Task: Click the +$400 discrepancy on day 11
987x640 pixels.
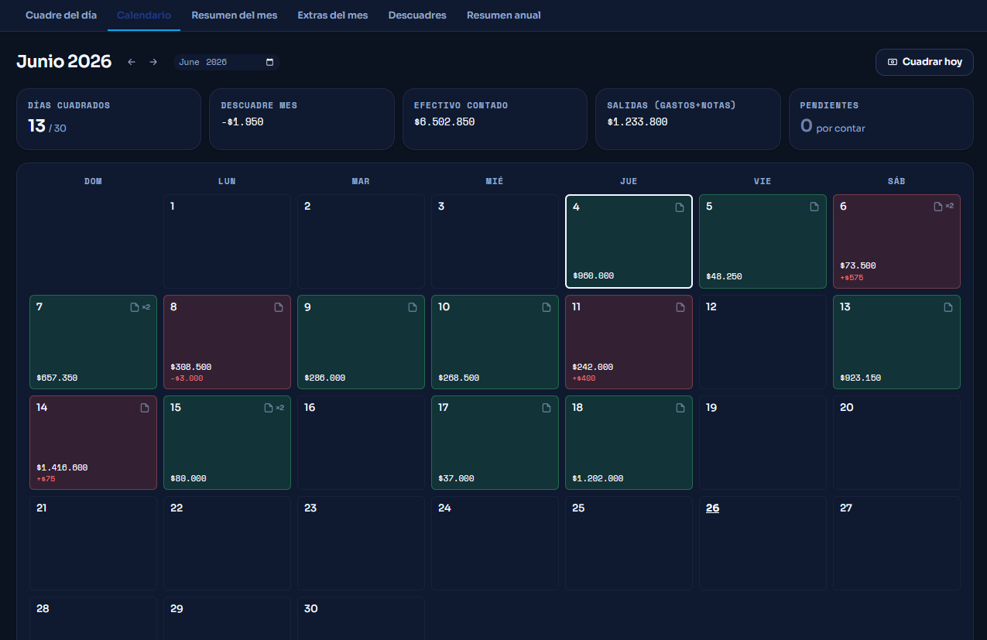Action: [584, 378]
